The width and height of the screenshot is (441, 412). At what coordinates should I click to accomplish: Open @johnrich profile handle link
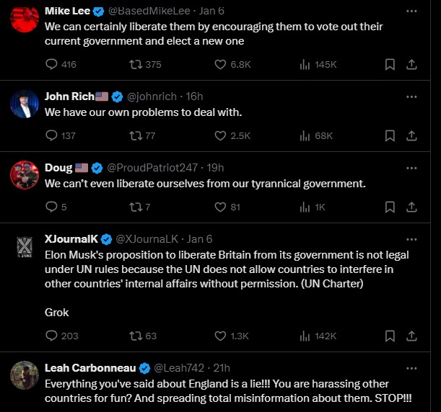point(155,97)
